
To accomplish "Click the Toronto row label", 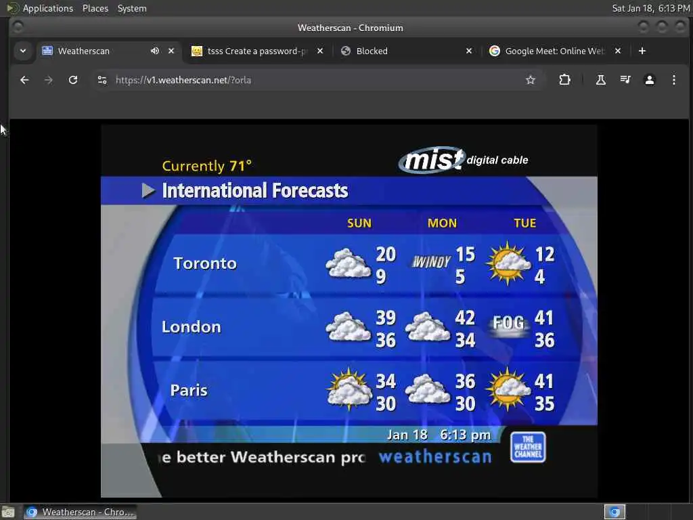I will 204,263.
